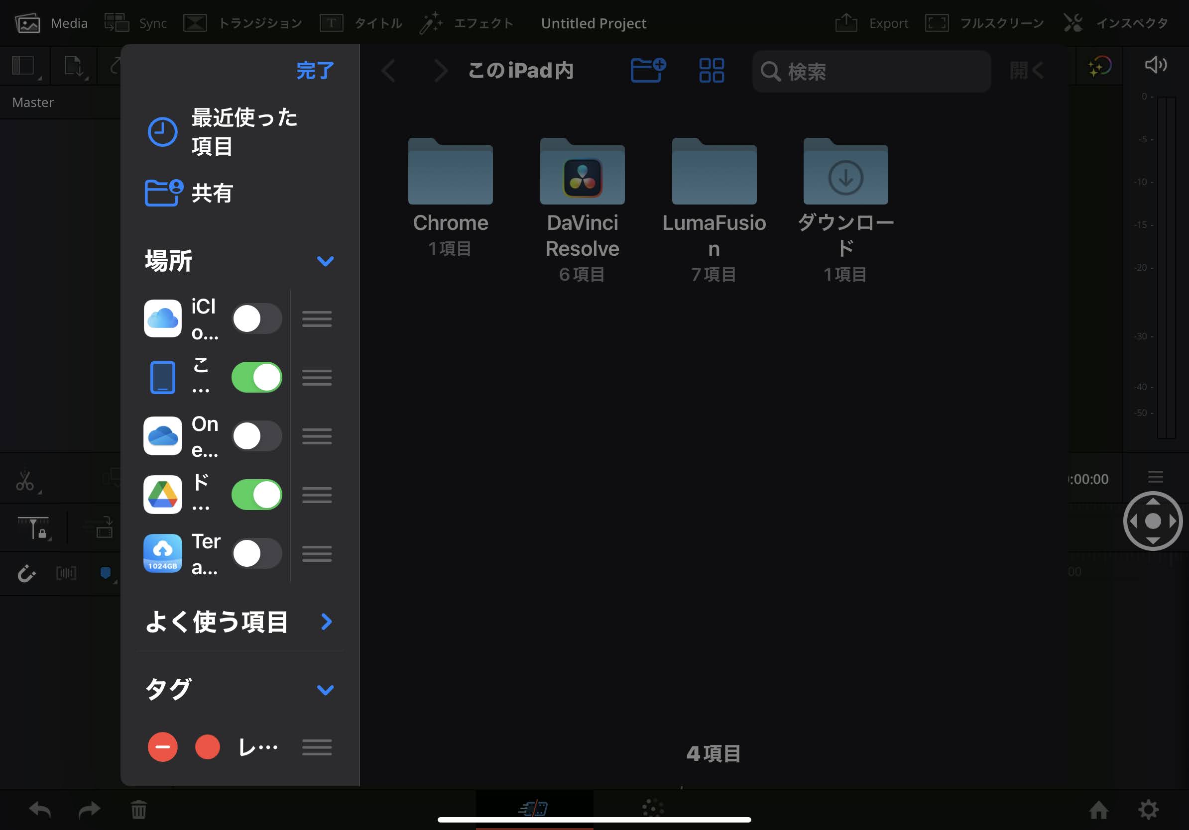Click the speaker volume icon
Viewport: 1189px width, 830px height.
point(1155,65)
